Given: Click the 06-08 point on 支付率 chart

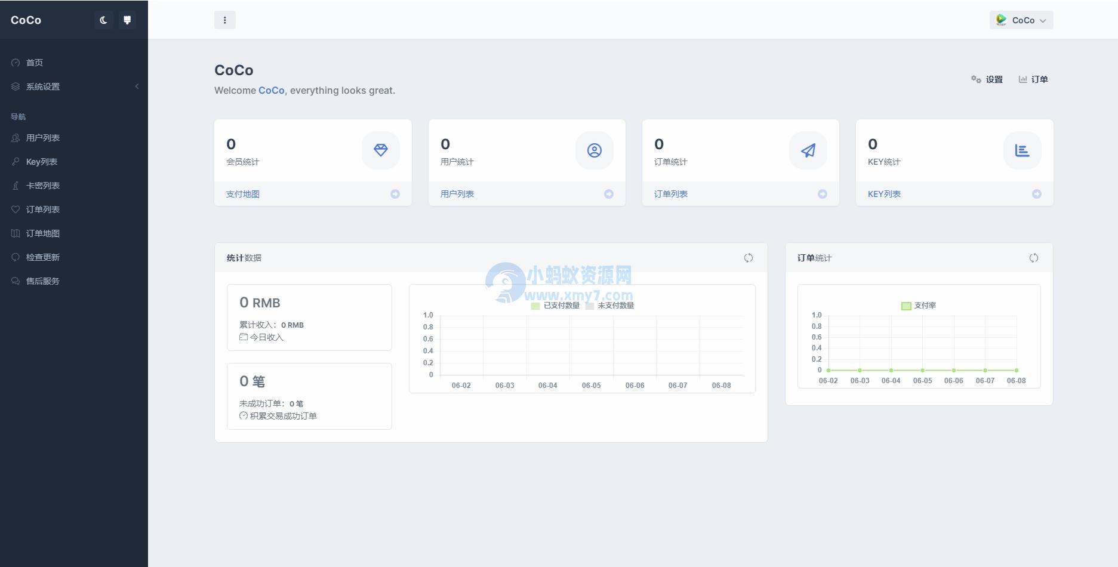Looking at the screenshot, I should [x=1017, y=370].
